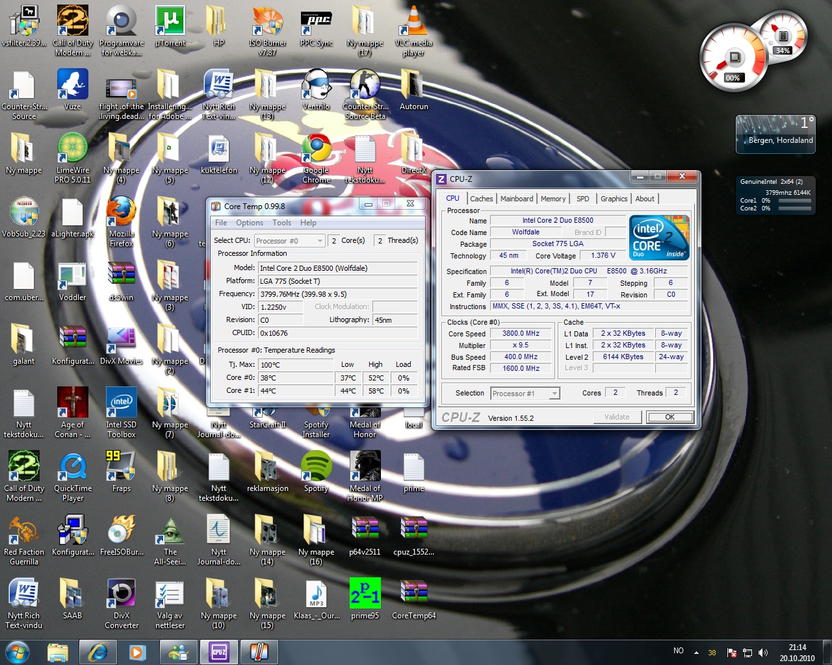Open the Programvare for webkamera icon
Image resolution: width=832 pixels, height=665 pixels.
click(122, 31)
